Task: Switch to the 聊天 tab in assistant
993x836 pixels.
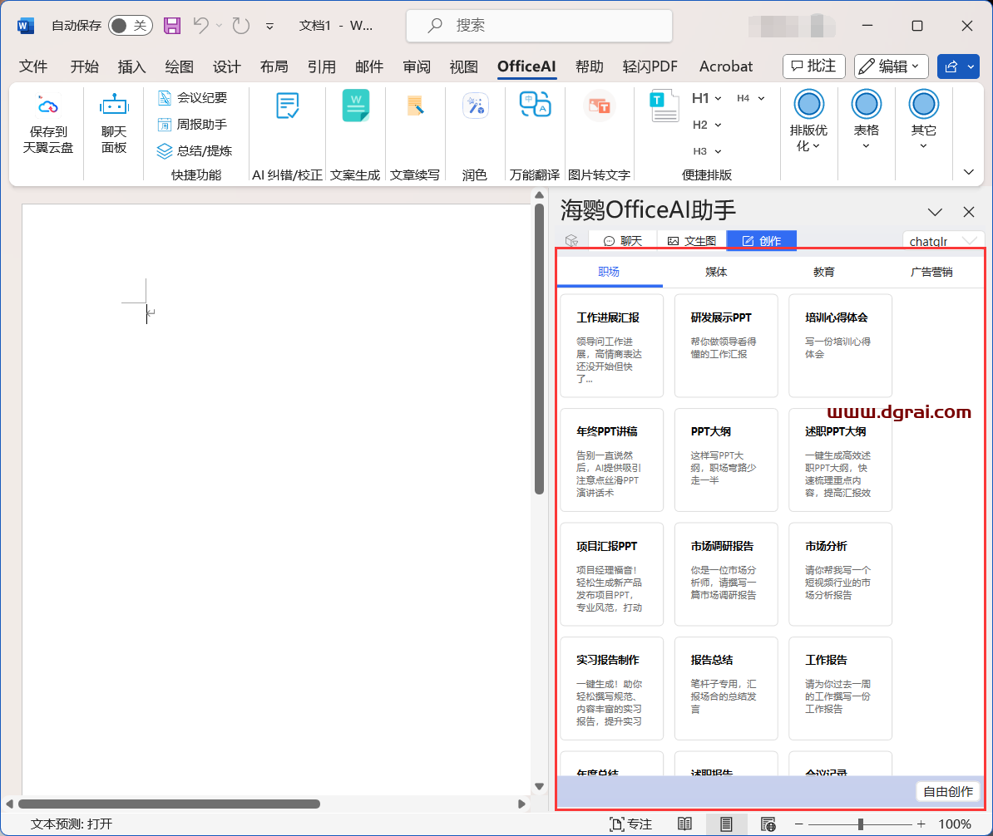Action: click(623, 241)
